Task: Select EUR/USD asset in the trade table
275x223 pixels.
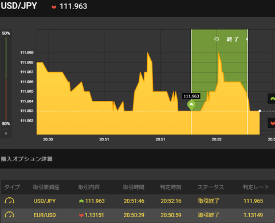Action: point(45,215)
